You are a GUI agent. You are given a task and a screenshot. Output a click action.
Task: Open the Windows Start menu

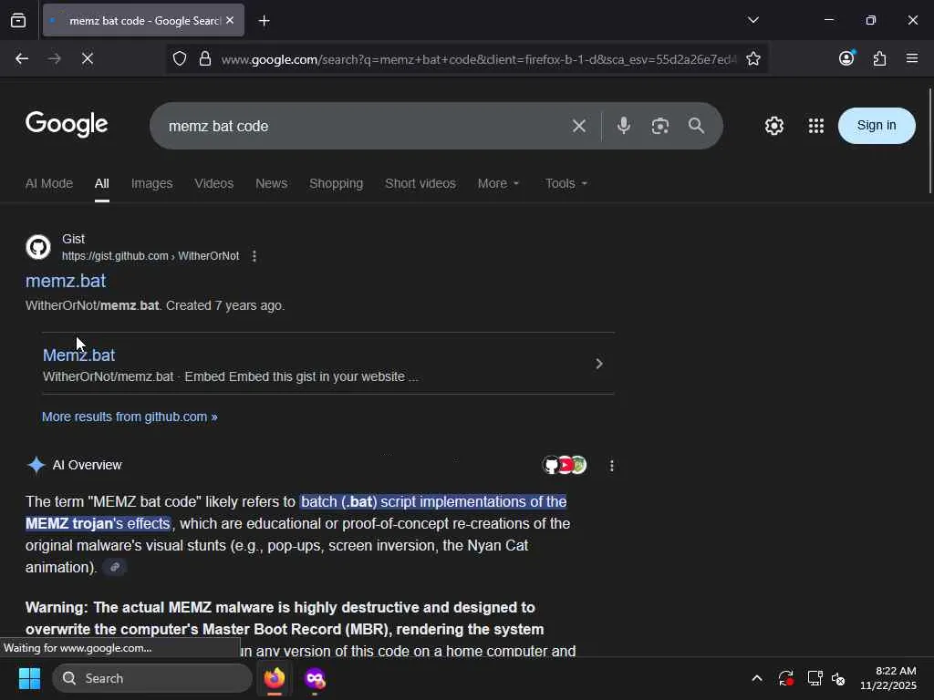(x=29, y=678)
